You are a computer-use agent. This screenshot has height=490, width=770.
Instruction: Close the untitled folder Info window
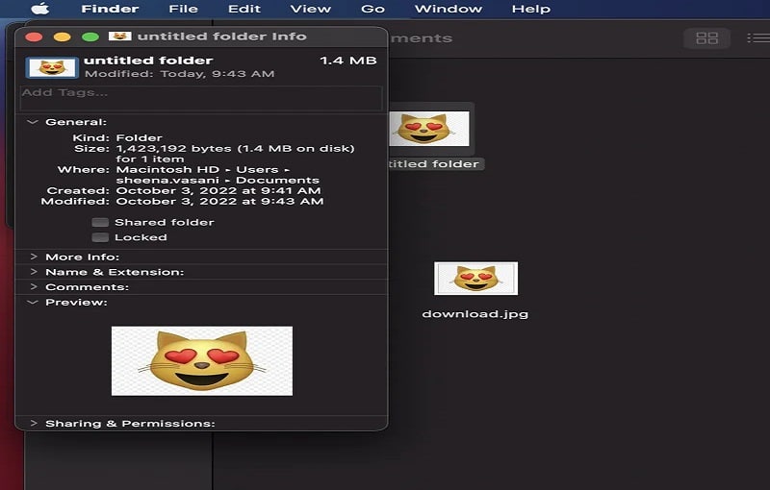click(33, 37)
